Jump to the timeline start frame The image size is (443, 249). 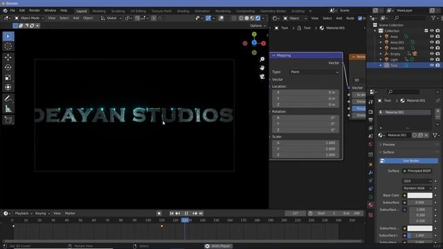pyautogui.click(x=172, y=214)
